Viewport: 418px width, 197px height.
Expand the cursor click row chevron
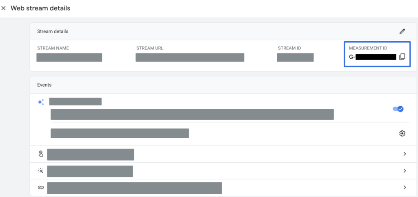pos(405,170)
